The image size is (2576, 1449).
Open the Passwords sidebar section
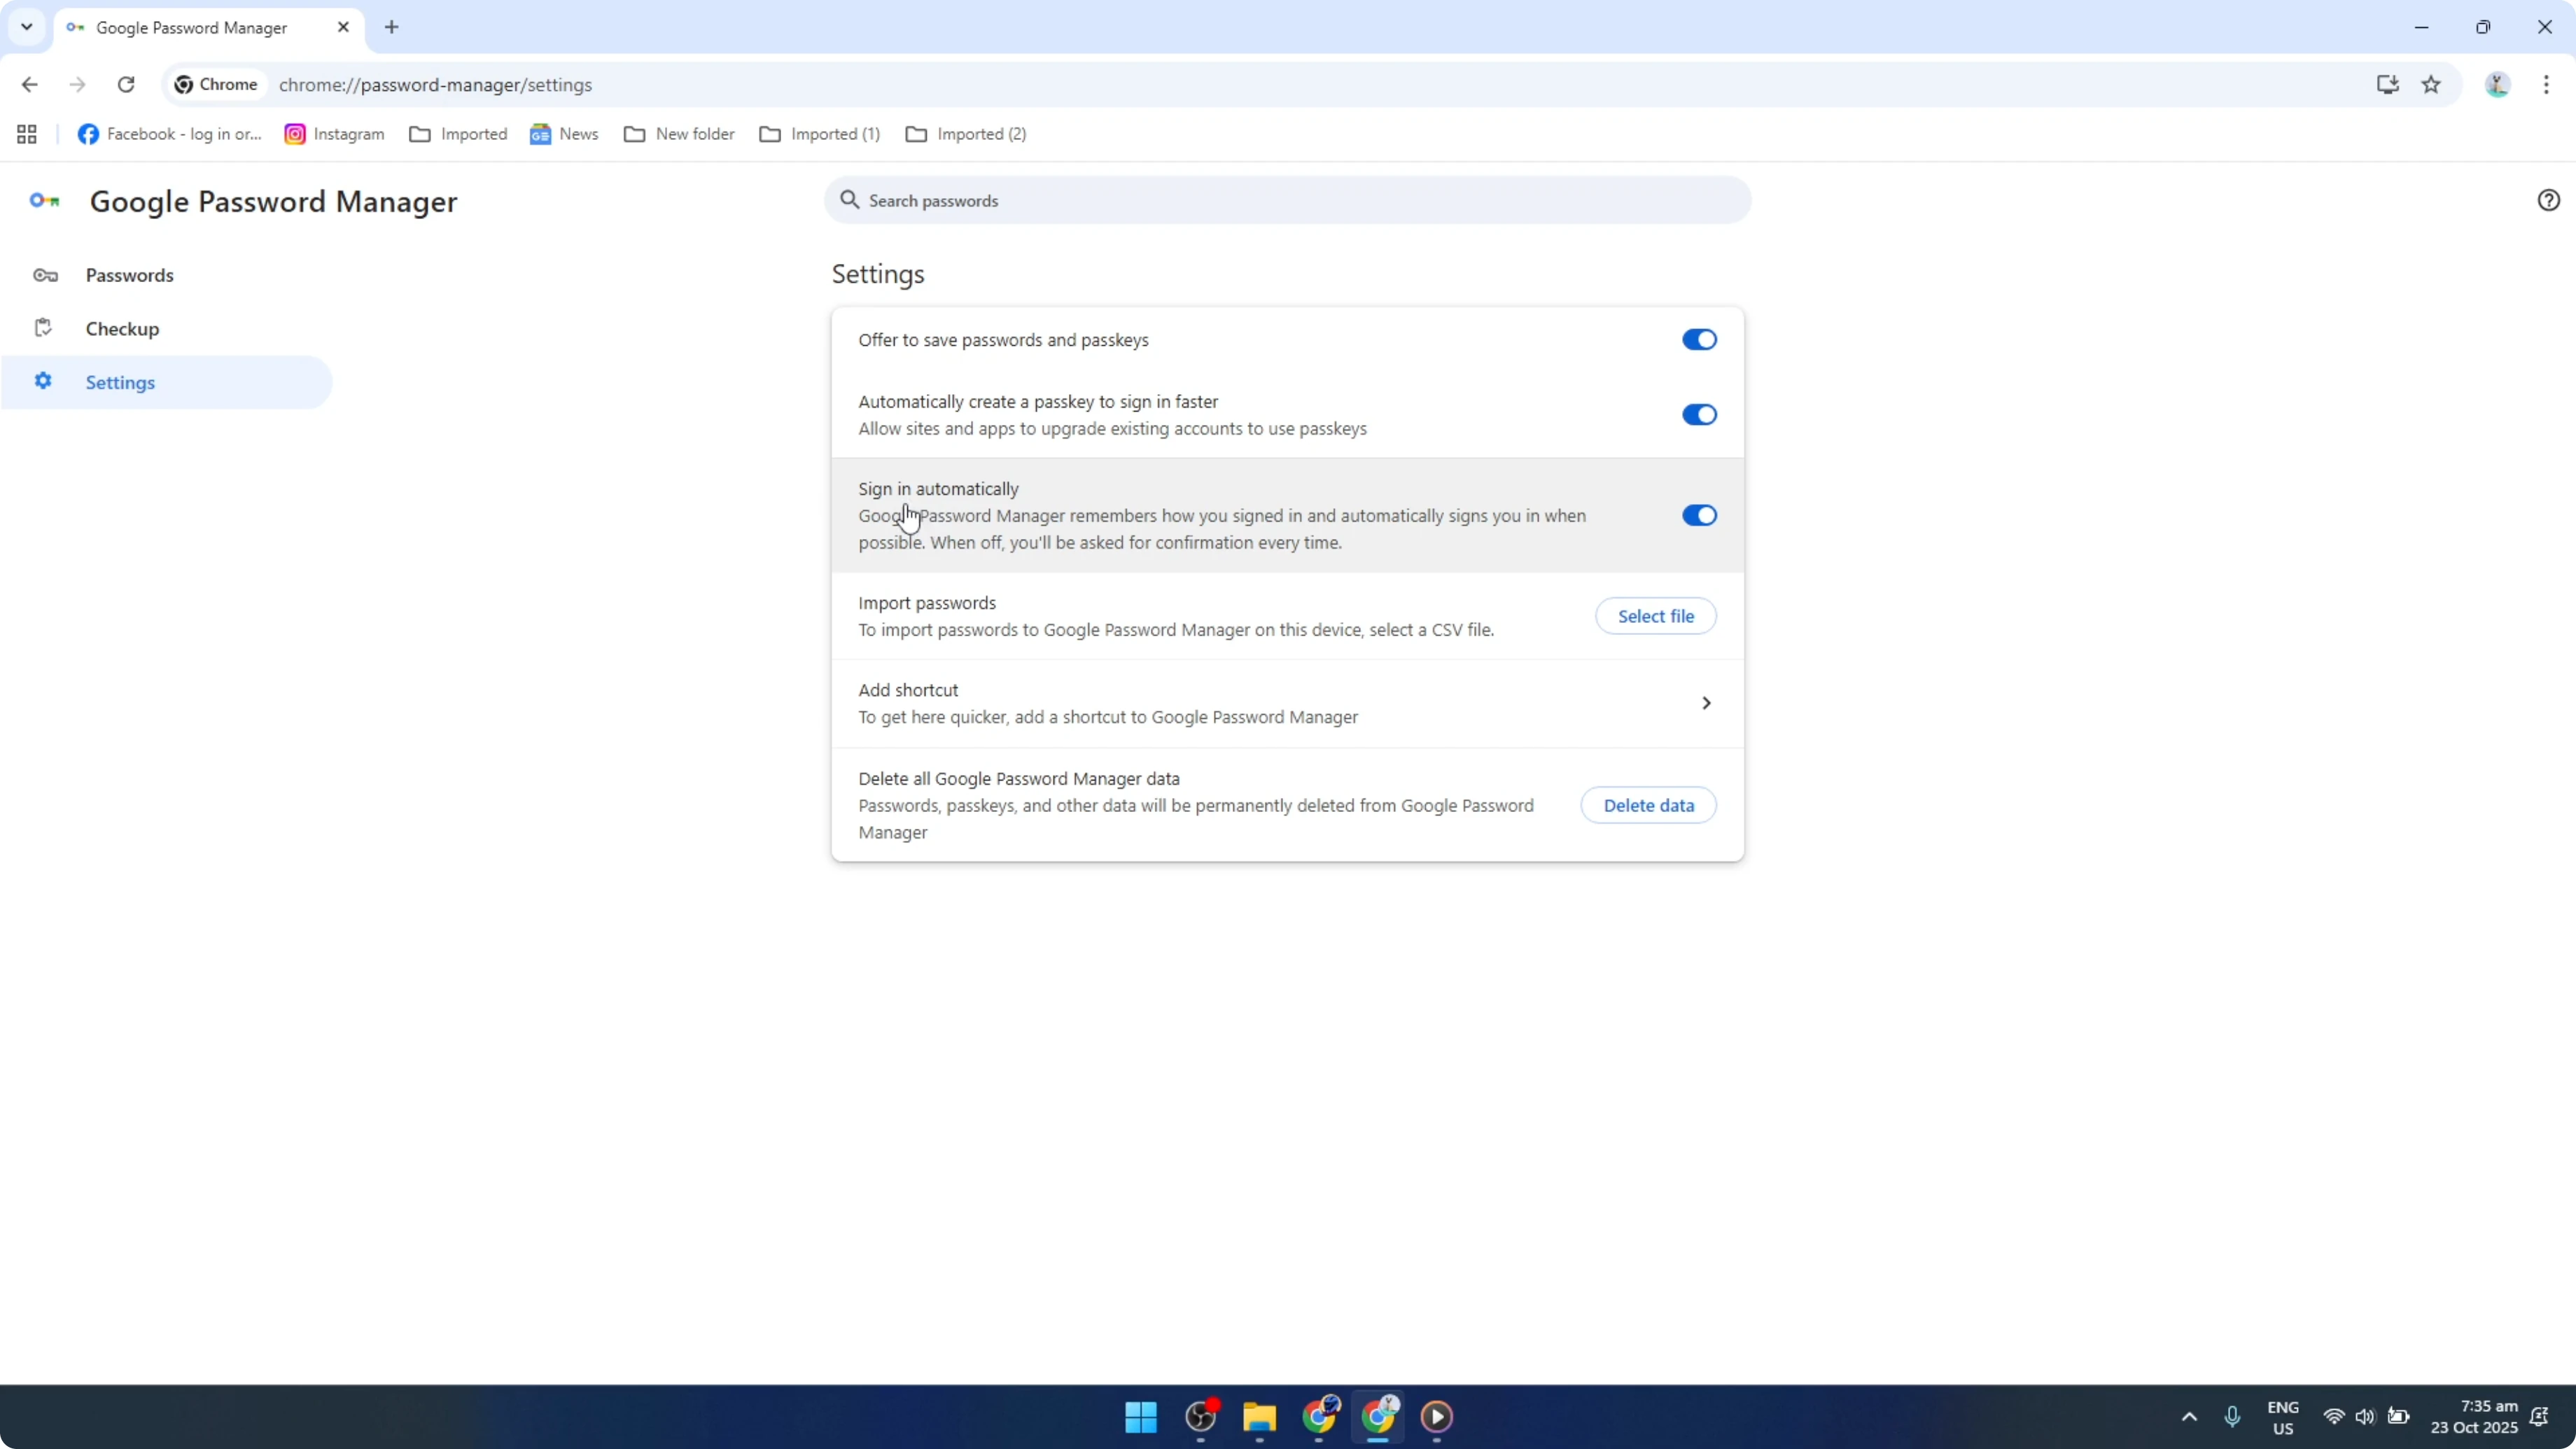pyautogui.click(x=166, y=275)
